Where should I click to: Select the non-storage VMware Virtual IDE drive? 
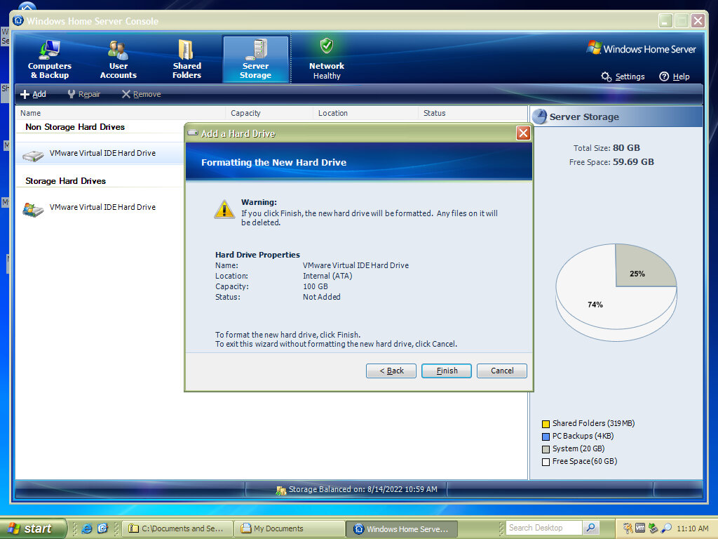tap(102, 153)
